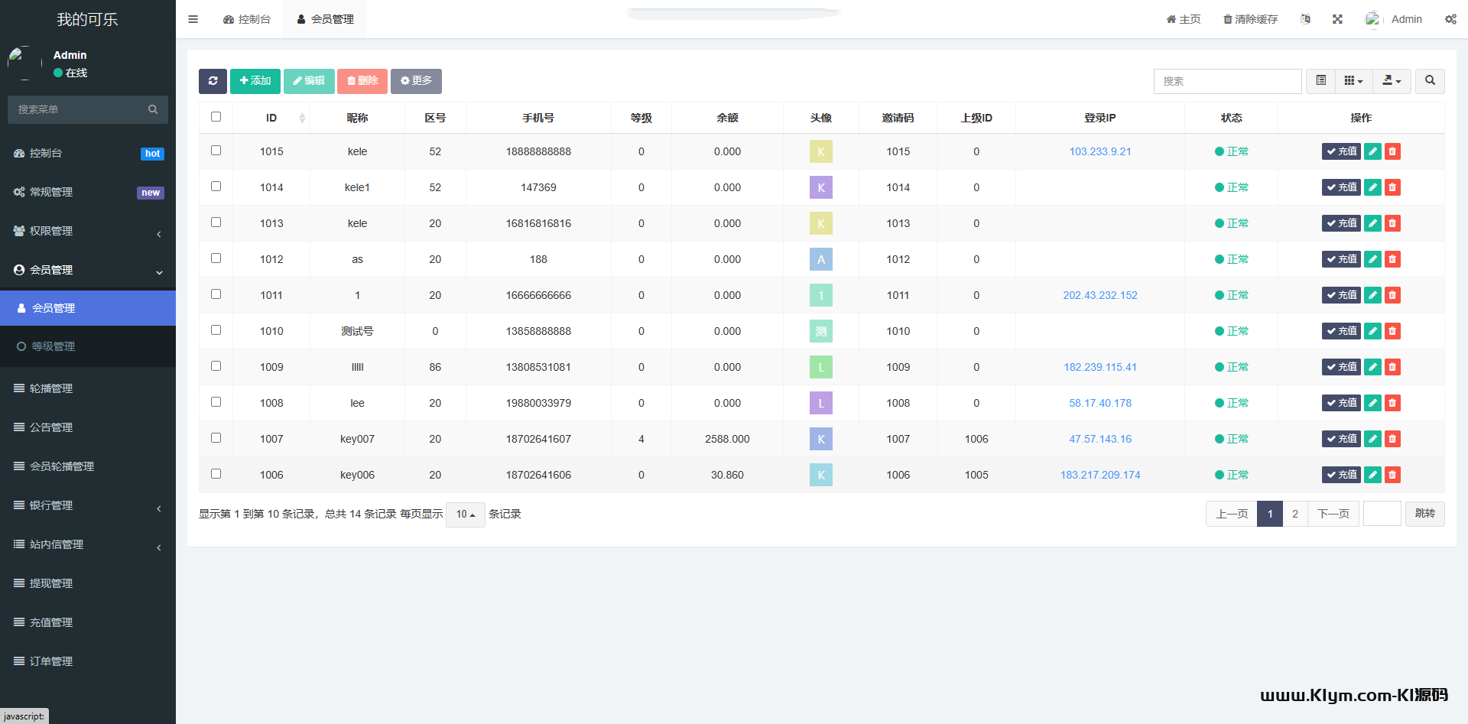The width and height of the screenshot is (1468, 724).
Task: Collapse sidebar using hamburger menu icon
Action: click(x=193, y=19)
